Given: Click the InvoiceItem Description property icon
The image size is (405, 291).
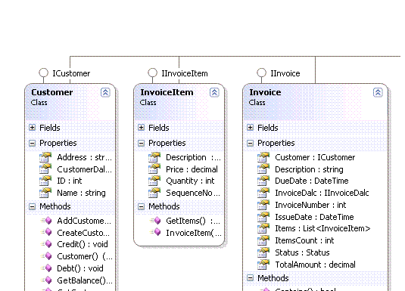Looking at the screenshot, I should tap(154, 157).
